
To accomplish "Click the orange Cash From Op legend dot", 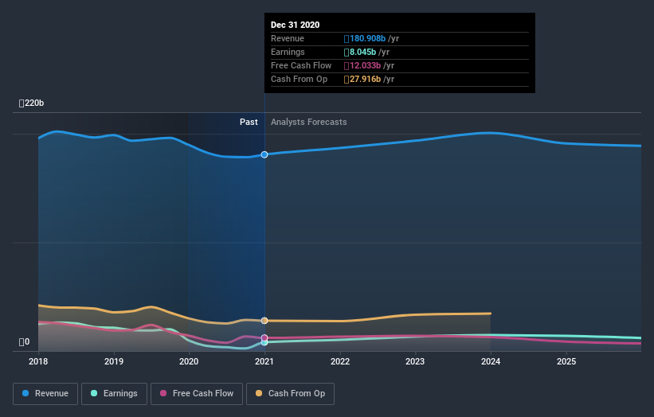I will click(259, 393).
